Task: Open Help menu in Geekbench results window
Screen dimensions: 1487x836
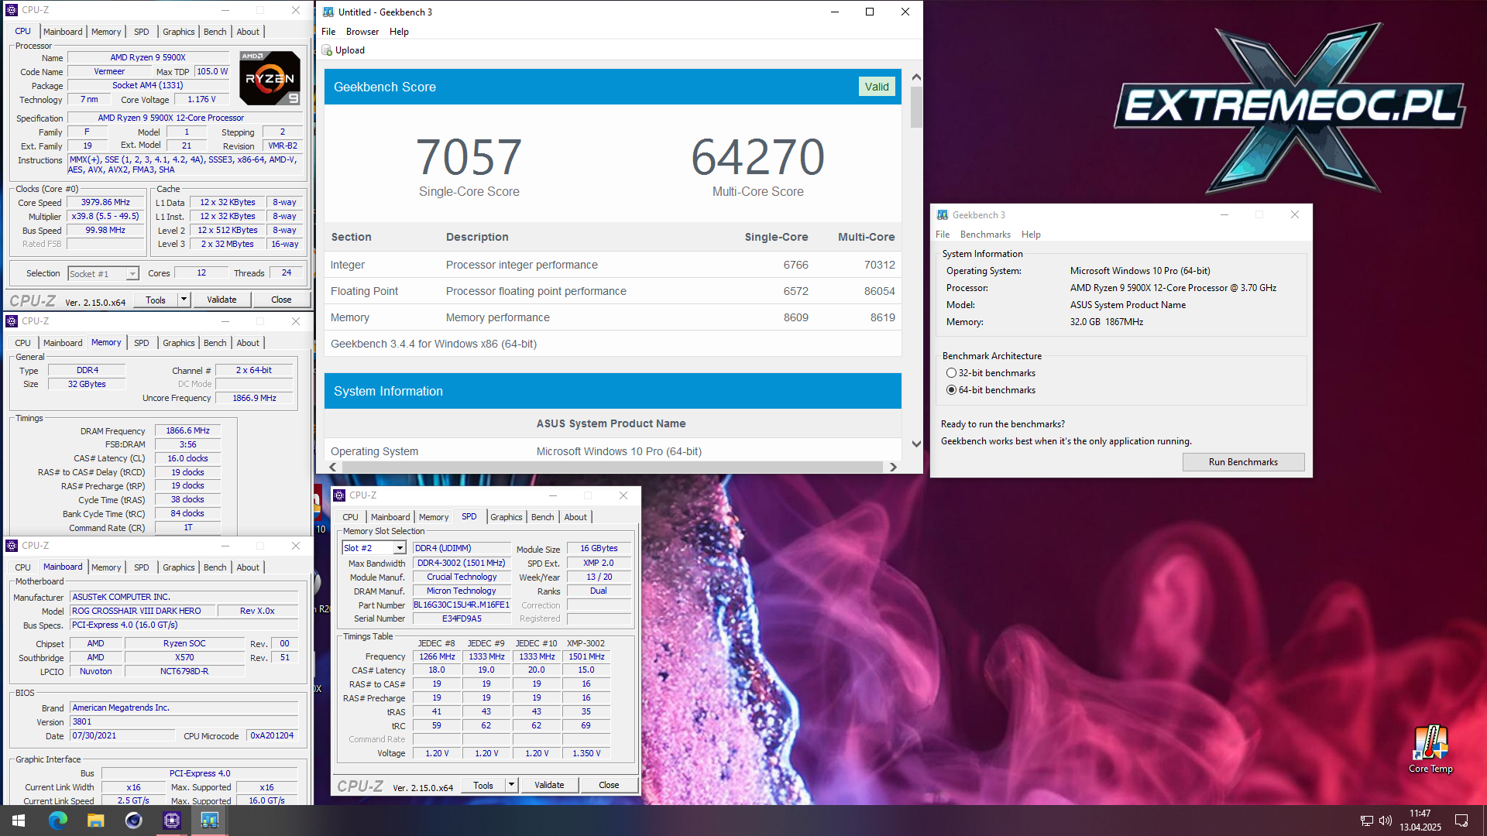Action: [399, 32]
